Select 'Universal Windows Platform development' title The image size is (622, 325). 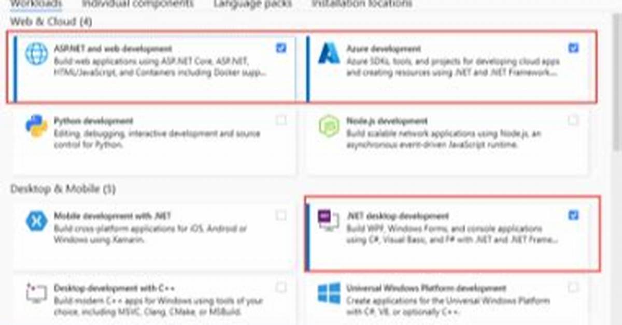(x=426, y=288)
